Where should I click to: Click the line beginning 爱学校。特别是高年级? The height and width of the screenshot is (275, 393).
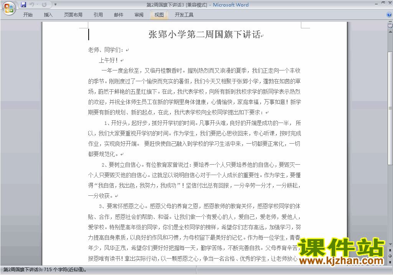tap(194, 228)
